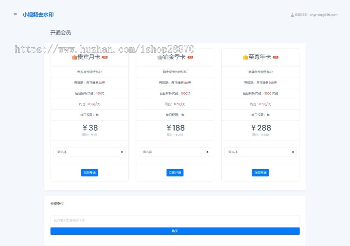Click 每日解析次数 1000次 row
This screenshot has height=246, width=350.
tap(175, 93)
